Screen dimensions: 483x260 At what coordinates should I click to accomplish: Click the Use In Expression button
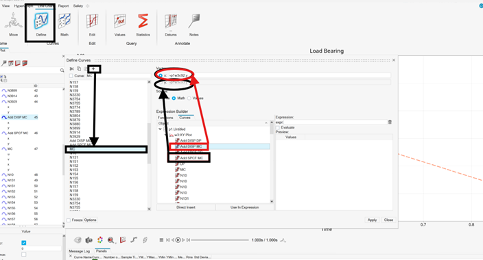[244, 207]
